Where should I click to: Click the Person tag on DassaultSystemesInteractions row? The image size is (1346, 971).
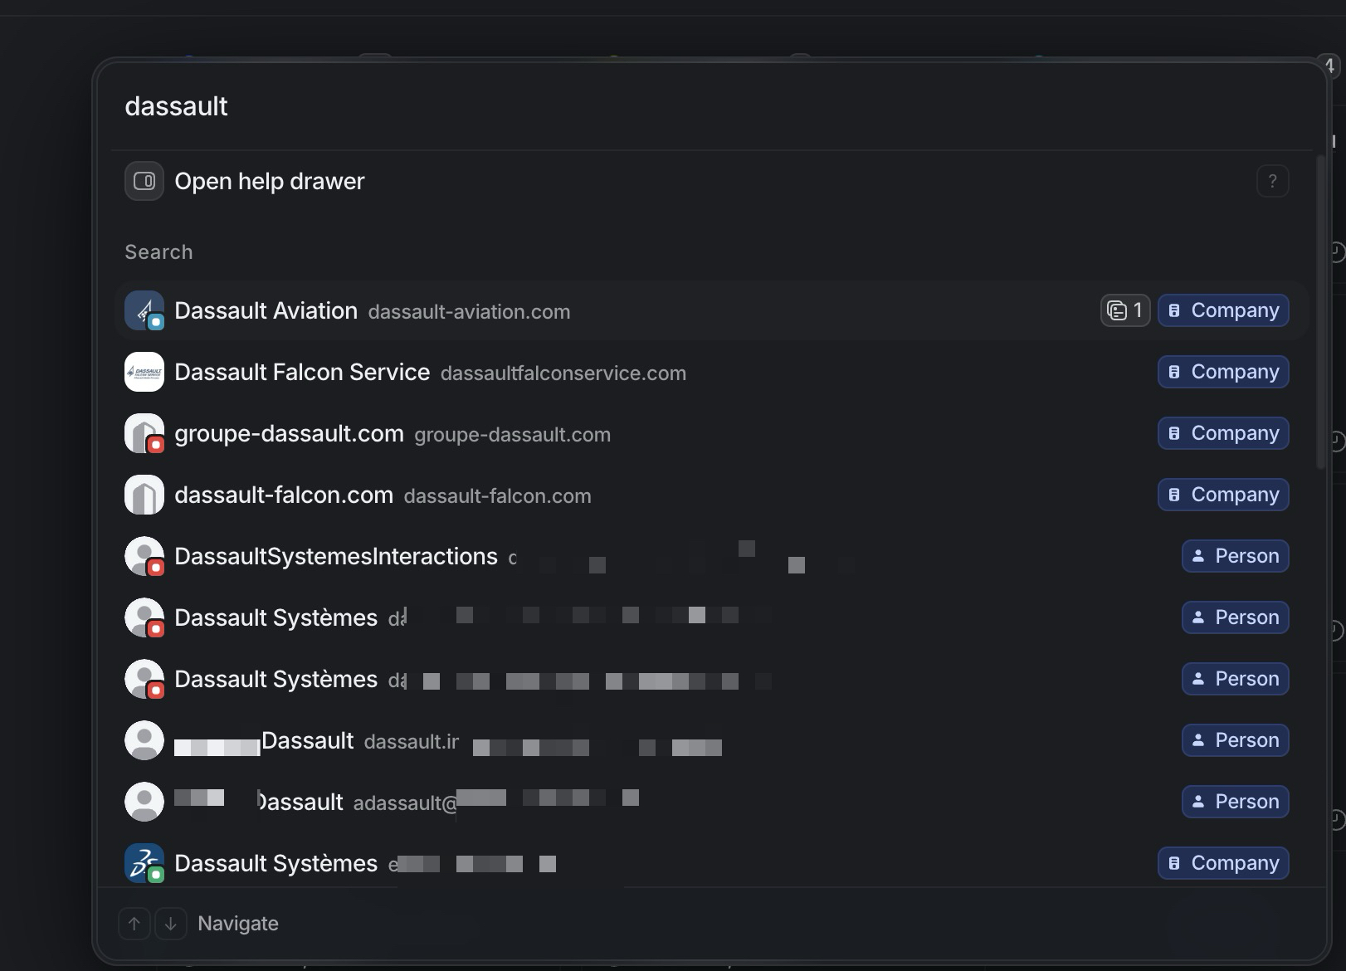pyautogui.click(x=1235, y=556)
